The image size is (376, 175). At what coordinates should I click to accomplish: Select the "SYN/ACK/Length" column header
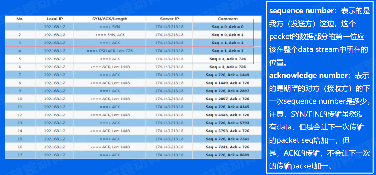110,19
